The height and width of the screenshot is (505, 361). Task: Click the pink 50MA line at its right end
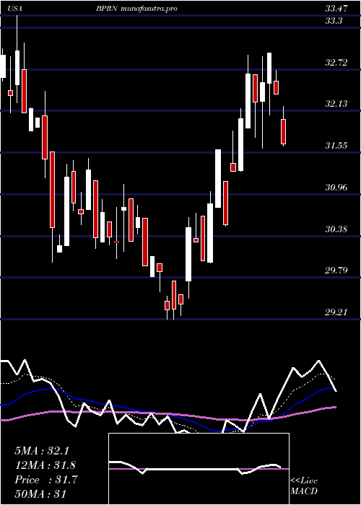[334, 408]
